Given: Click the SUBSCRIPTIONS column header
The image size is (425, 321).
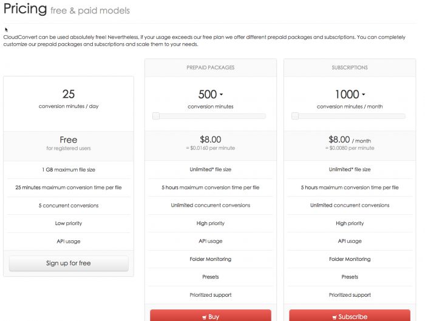Looking at the screenshot, I should pyautogui.click(x=350, y=67).
